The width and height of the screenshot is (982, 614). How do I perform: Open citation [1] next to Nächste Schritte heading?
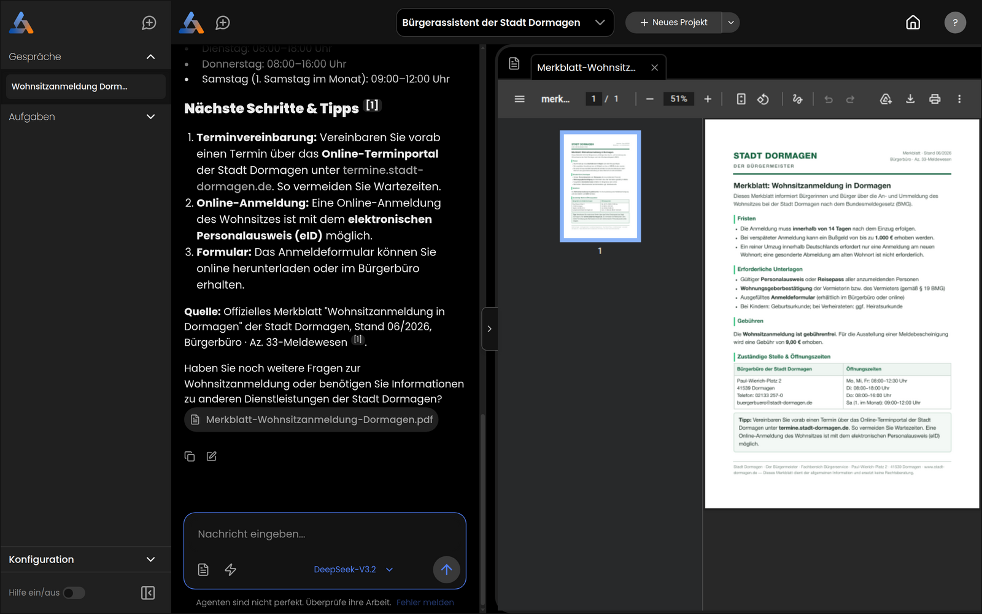373,105
